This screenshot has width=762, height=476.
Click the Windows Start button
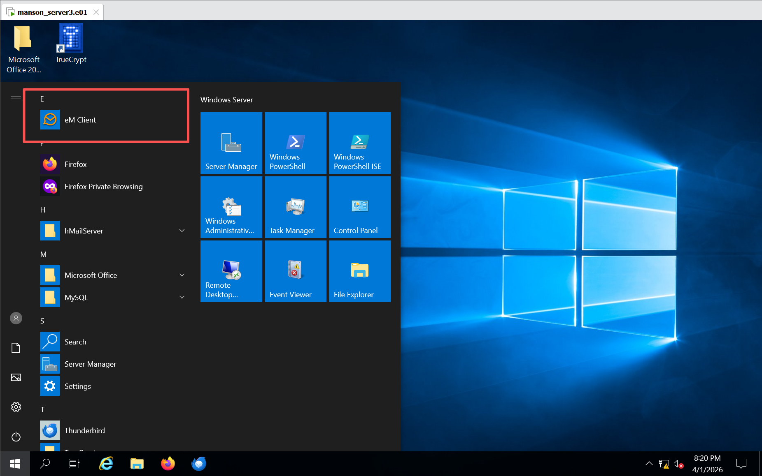pyautogui.click(x=15, y=464)
